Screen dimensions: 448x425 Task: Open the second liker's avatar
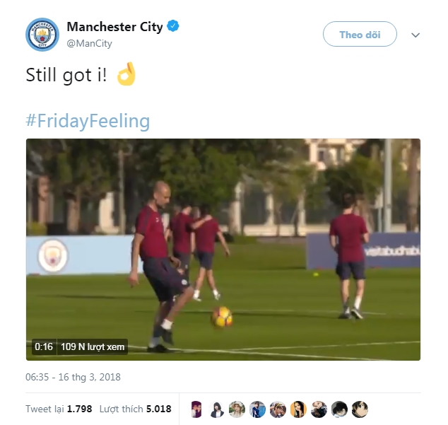[216, 409]
